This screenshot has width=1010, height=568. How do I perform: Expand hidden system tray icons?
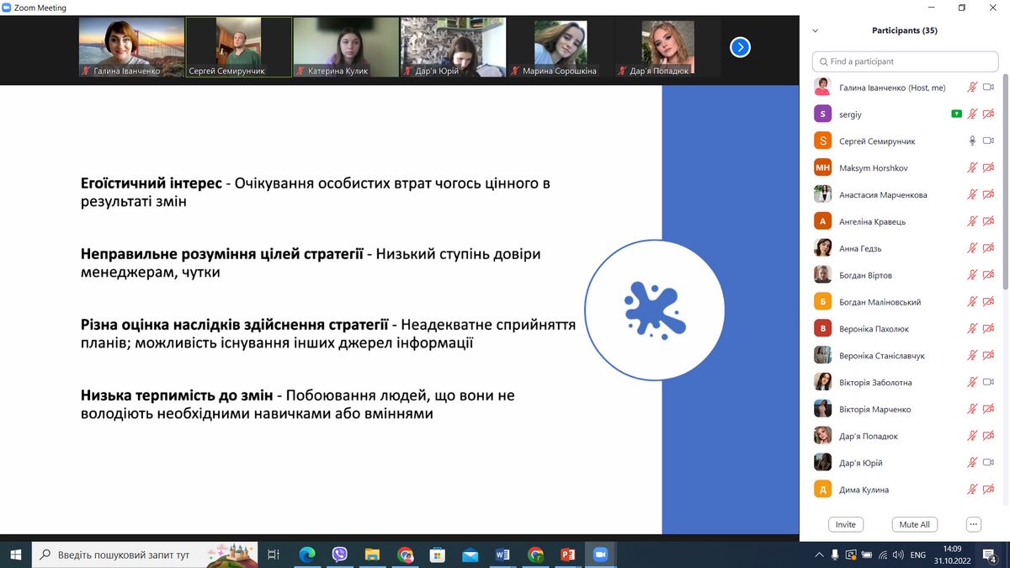(x=819, y=555)
